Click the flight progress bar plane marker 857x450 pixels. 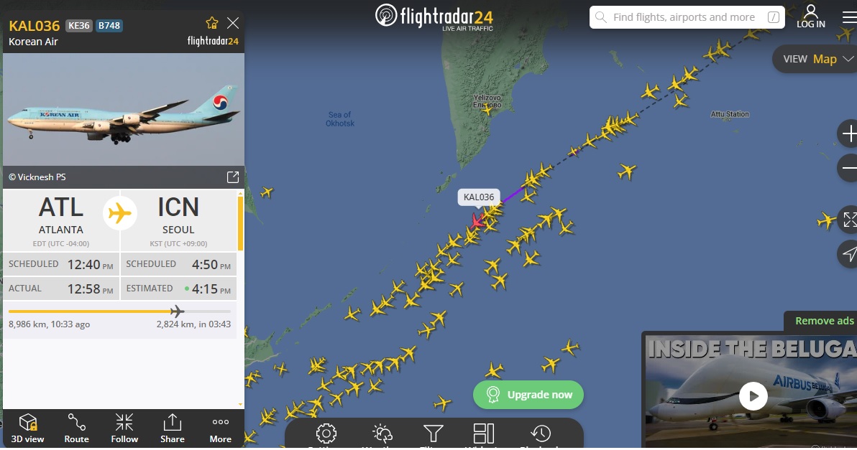[x=177, y=311]
